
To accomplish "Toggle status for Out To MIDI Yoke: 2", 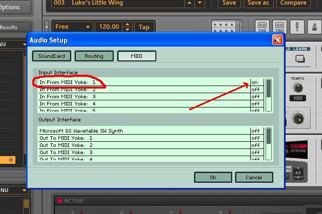I will (257, 145).
